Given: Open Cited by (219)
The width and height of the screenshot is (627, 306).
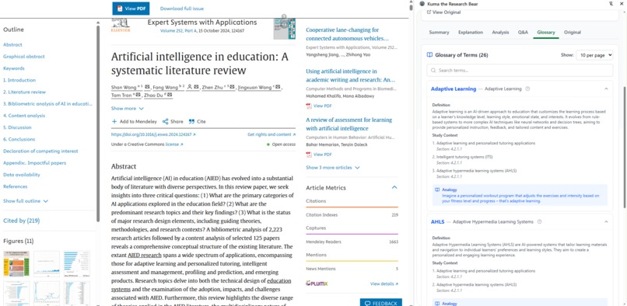Looking at the screenshot, I should pos(21,221).
